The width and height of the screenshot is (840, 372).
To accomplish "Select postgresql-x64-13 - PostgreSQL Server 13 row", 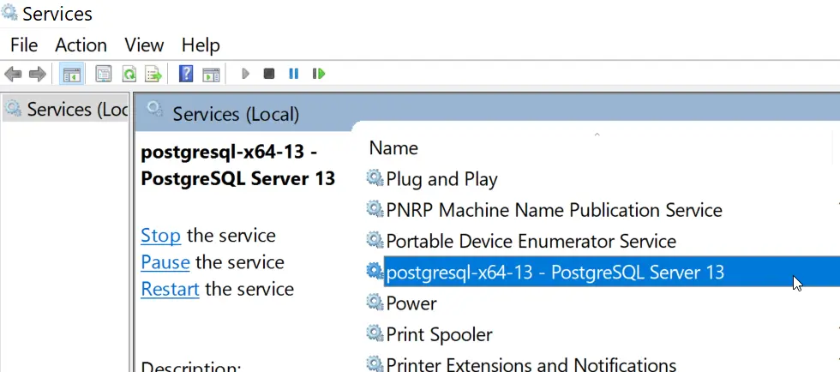I will [612, 273].
